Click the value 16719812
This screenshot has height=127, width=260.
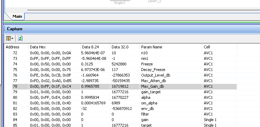[x=120, y=86]
